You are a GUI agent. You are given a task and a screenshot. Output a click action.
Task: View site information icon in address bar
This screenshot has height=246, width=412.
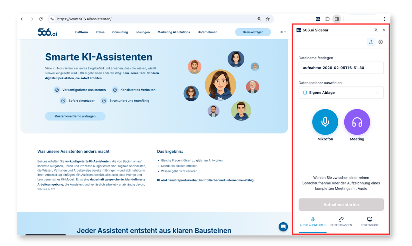52,19
